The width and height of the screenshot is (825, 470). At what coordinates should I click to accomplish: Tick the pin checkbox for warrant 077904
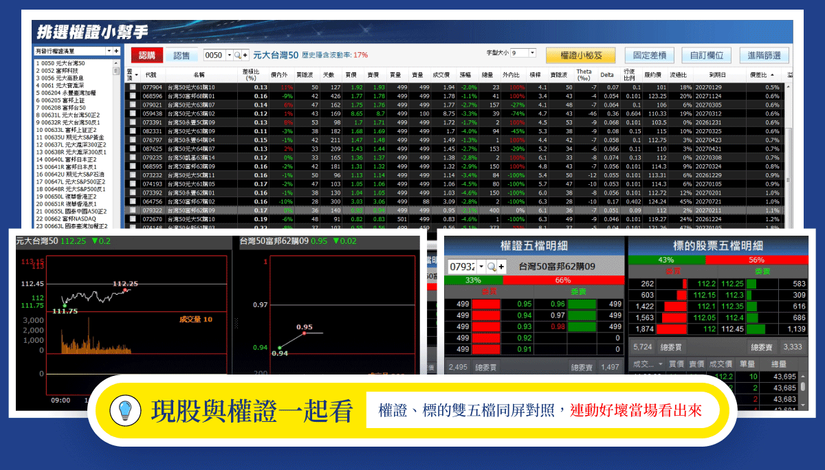click(133, 87)
